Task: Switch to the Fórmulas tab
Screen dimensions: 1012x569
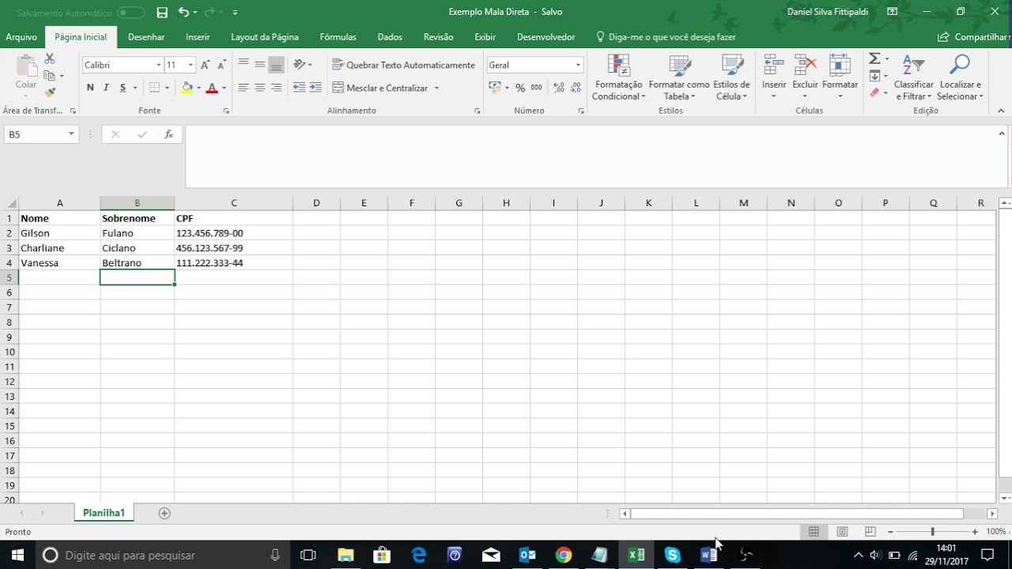Action: tap(338, 37)
